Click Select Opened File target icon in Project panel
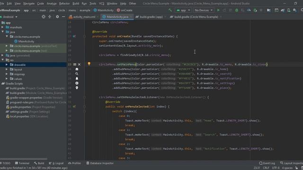The height and width of the screenshot is (170, 303). [x=44, y=17]
